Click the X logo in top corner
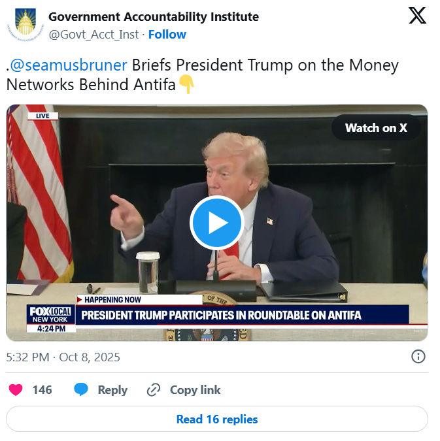Image resolution: width=440 pixels, height=441 pixels. coord(417,16)
